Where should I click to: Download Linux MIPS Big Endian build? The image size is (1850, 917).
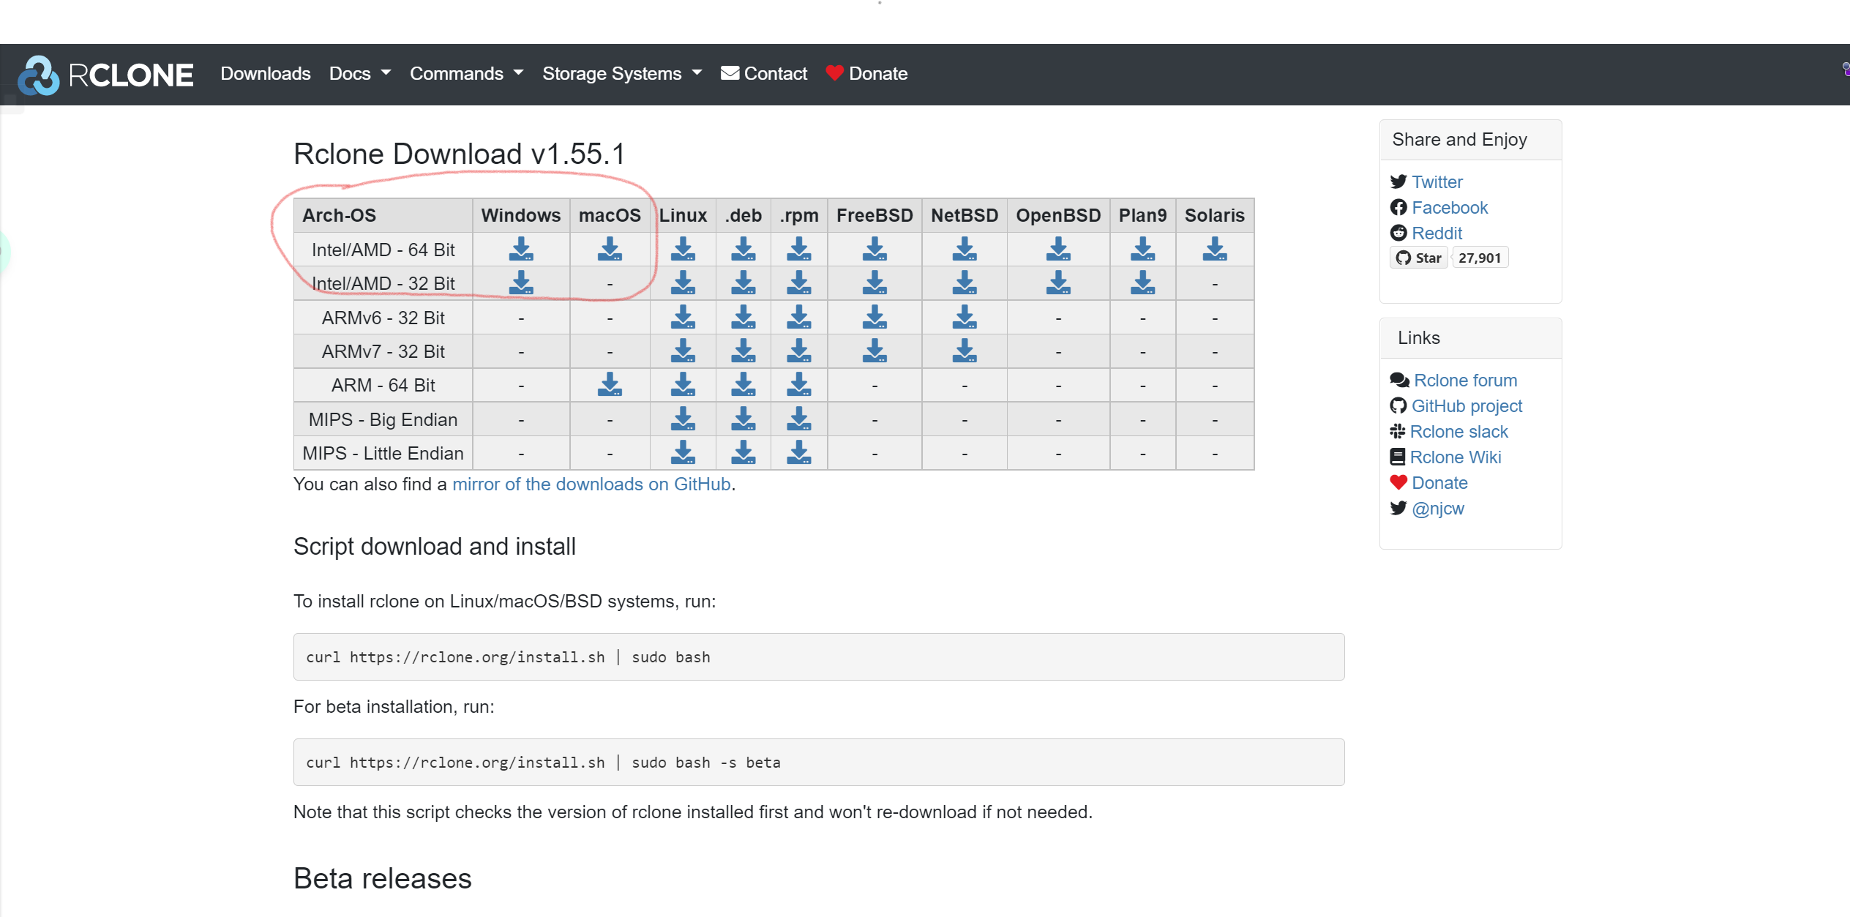coord(683,419)
